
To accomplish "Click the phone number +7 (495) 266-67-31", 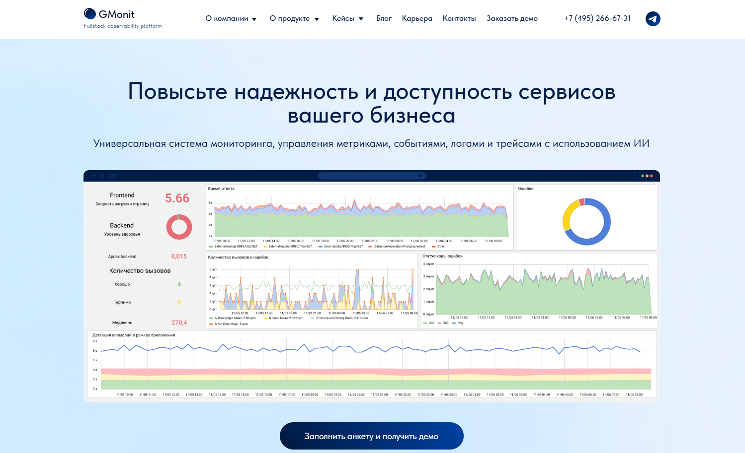I will 597,18.
